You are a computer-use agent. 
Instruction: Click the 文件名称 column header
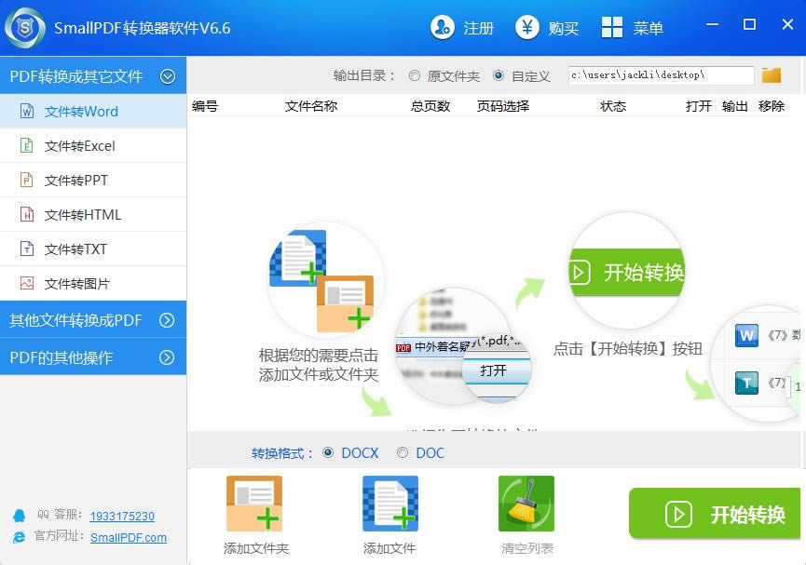click(311, 106)
